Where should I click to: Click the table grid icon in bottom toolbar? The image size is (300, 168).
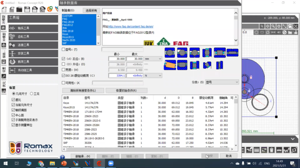coord(257,150)
